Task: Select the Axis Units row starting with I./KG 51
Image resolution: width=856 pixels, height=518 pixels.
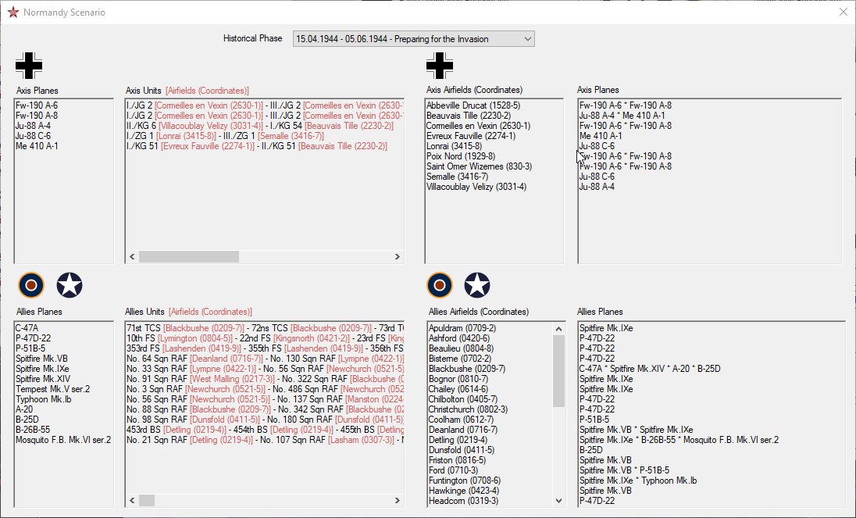Action: [x=265, y=146]
